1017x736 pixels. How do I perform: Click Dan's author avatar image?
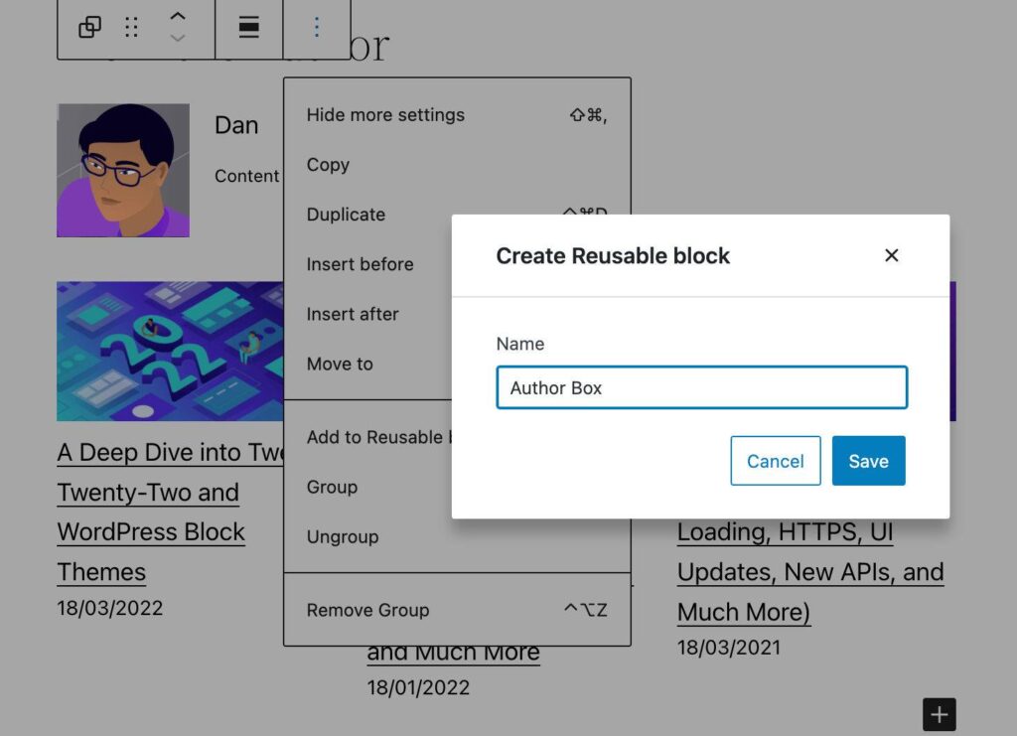tap(123, 170)
